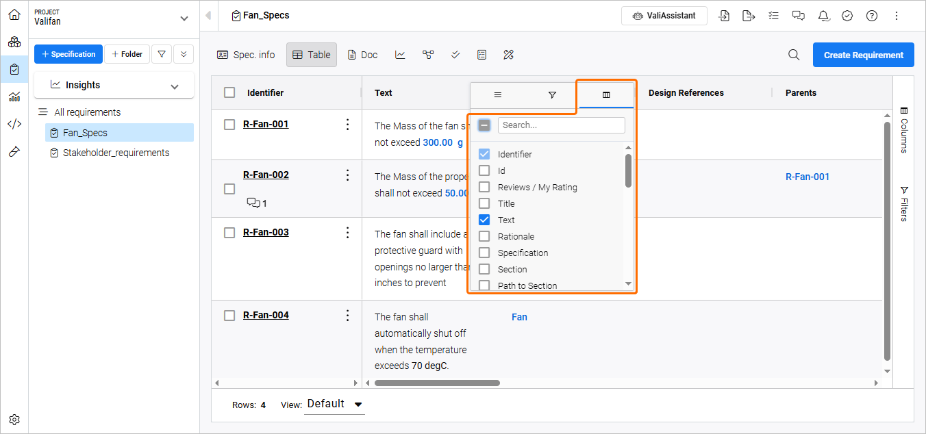
Task: Open ValiAssistant chat button
Action: [x=664, y=16]
